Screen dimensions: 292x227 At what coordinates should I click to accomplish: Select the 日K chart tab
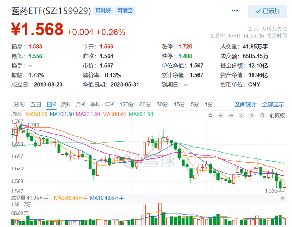point(51,104)
